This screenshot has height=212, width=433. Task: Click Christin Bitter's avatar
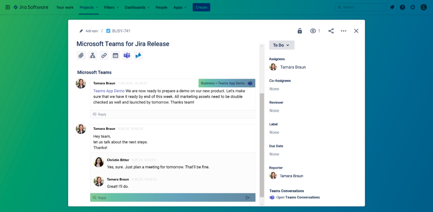99,162
